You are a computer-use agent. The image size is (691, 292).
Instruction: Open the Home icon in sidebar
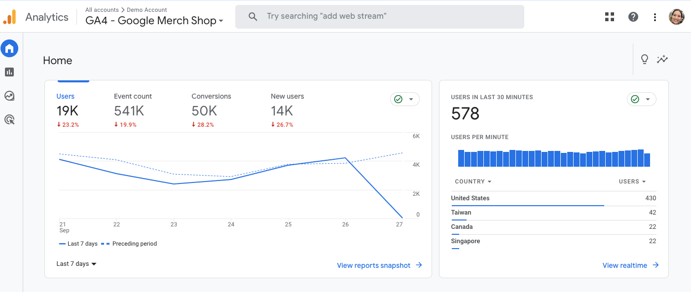9,48
